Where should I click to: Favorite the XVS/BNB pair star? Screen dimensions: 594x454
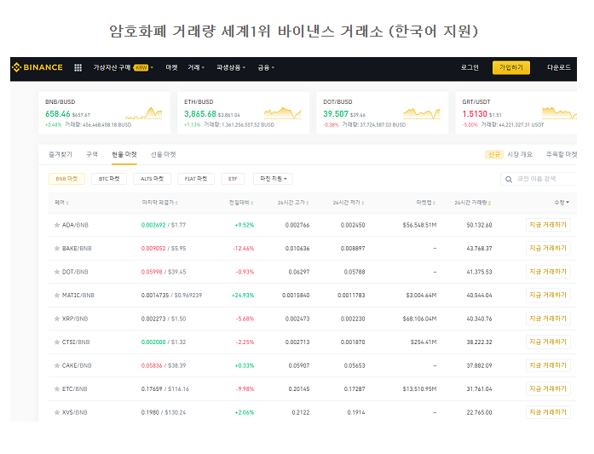tap(57, 412)
